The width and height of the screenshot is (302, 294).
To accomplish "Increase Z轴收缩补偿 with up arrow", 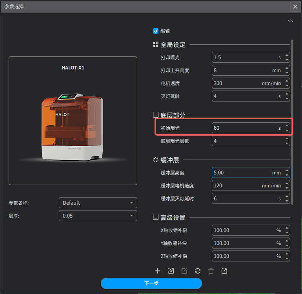I will [287, 254].
